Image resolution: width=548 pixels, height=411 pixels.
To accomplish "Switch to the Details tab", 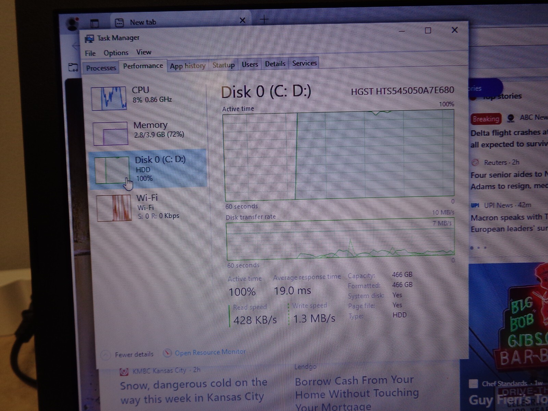I will (275, 64).
